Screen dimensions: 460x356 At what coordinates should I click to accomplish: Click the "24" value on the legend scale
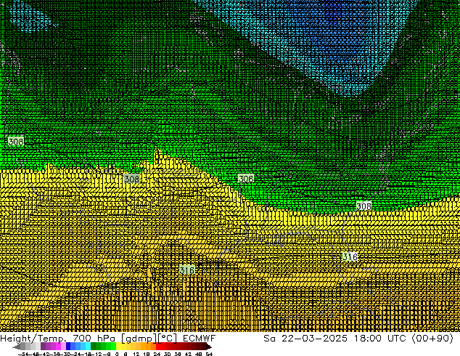click(157, 354)
